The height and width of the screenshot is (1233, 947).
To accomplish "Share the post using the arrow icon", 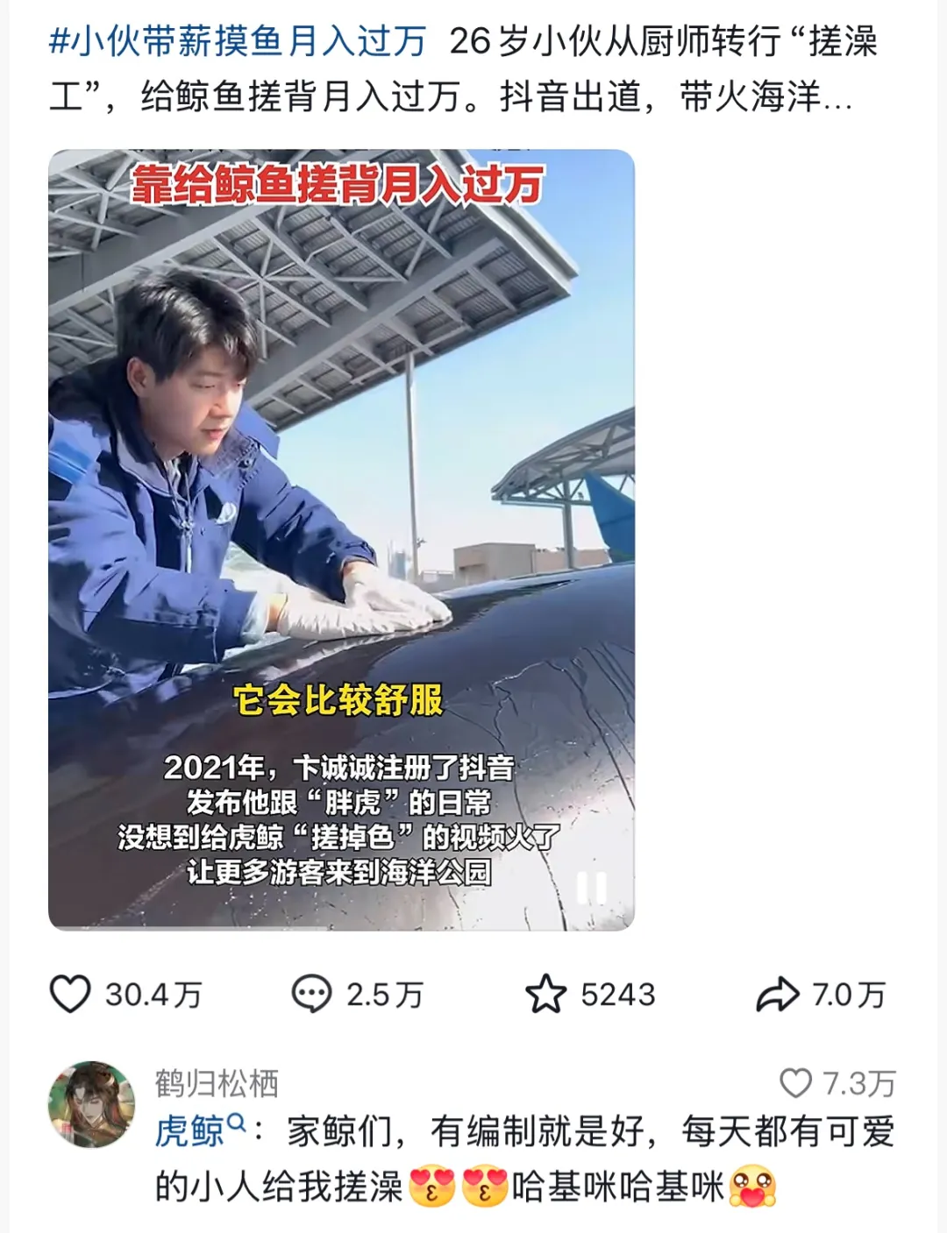I will coord(777,995).
